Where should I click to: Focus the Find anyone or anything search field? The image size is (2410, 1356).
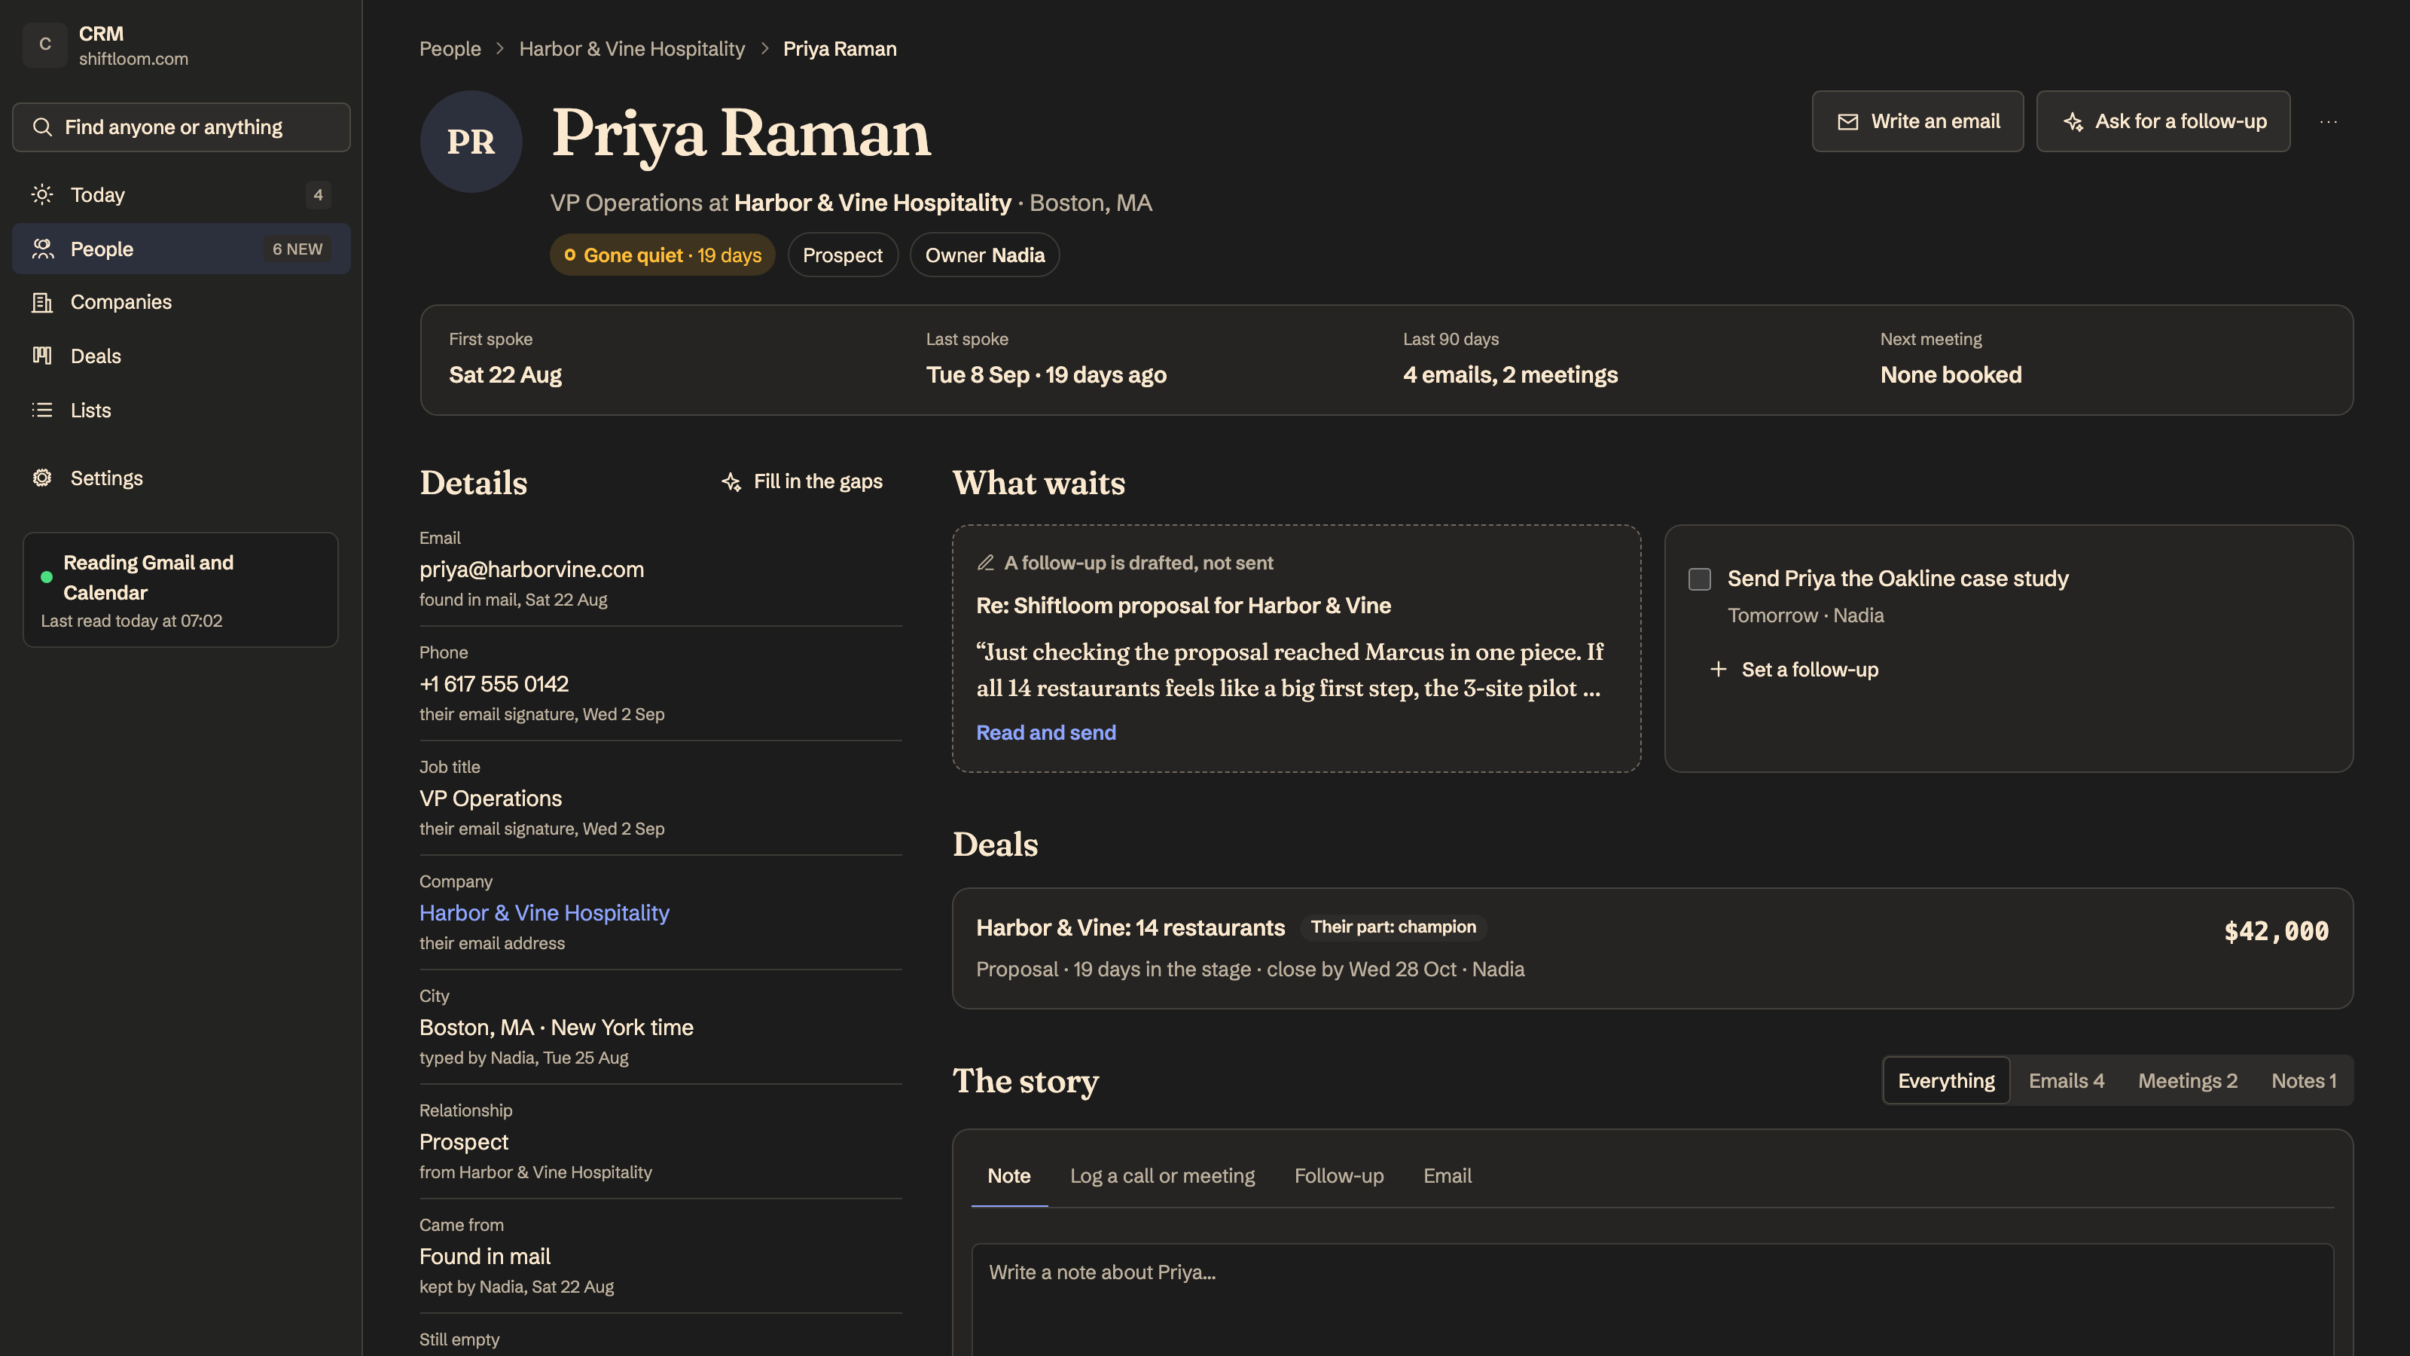coord(182,127)
